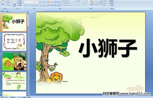Toggle underline formatting

point(30,6)
